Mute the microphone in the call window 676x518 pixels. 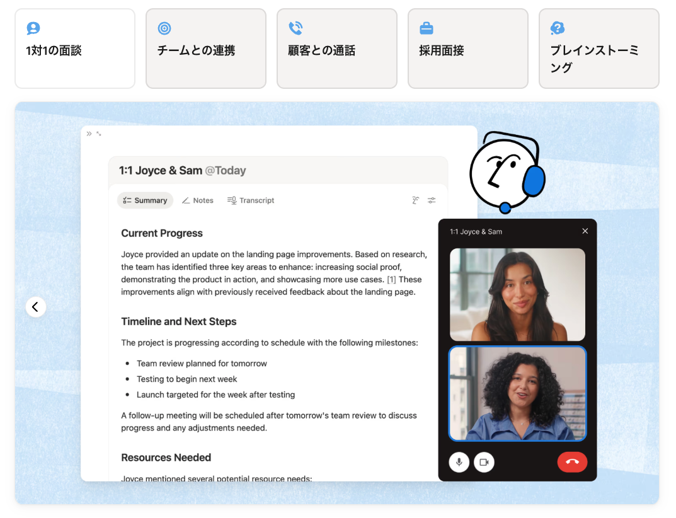[x=459, y=462]
